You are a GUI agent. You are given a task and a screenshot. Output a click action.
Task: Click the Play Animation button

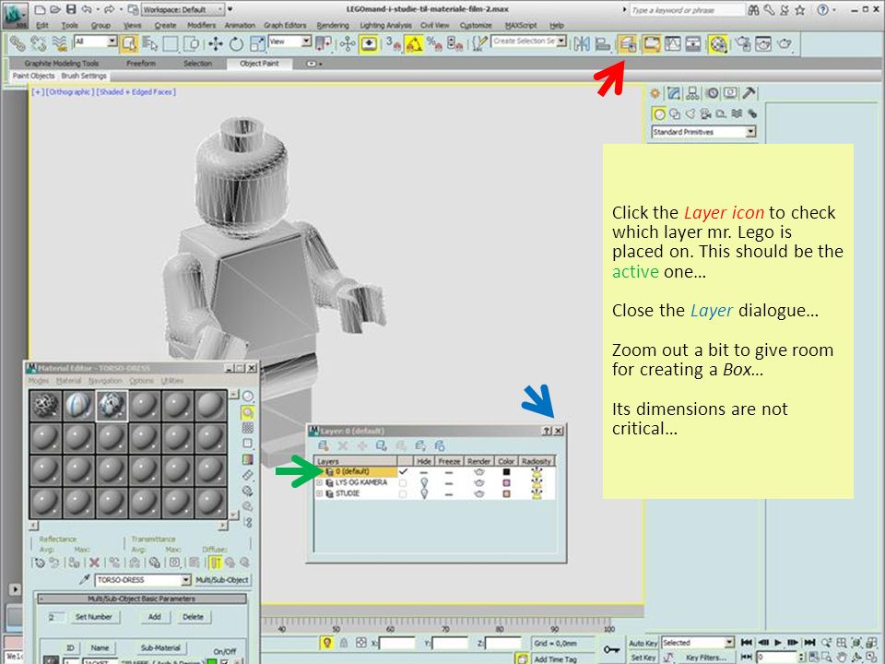pos(778,643)
